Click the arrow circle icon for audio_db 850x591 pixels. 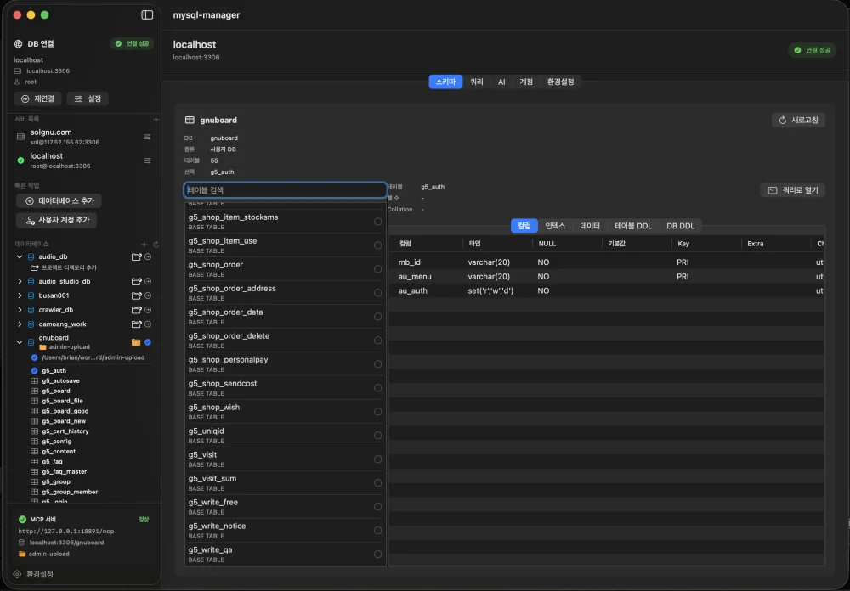[148, 256]
